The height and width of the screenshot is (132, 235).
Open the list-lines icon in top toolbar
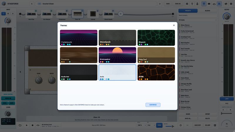pyautogui.click(x=187, y=4)
